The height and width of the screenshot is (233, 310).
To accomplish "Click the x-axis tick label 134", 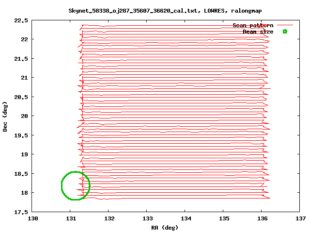I will [186, 218].
